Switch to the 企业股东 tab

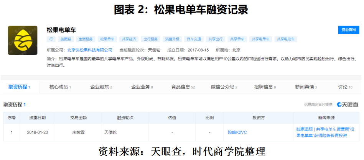(x=101, y=87)
